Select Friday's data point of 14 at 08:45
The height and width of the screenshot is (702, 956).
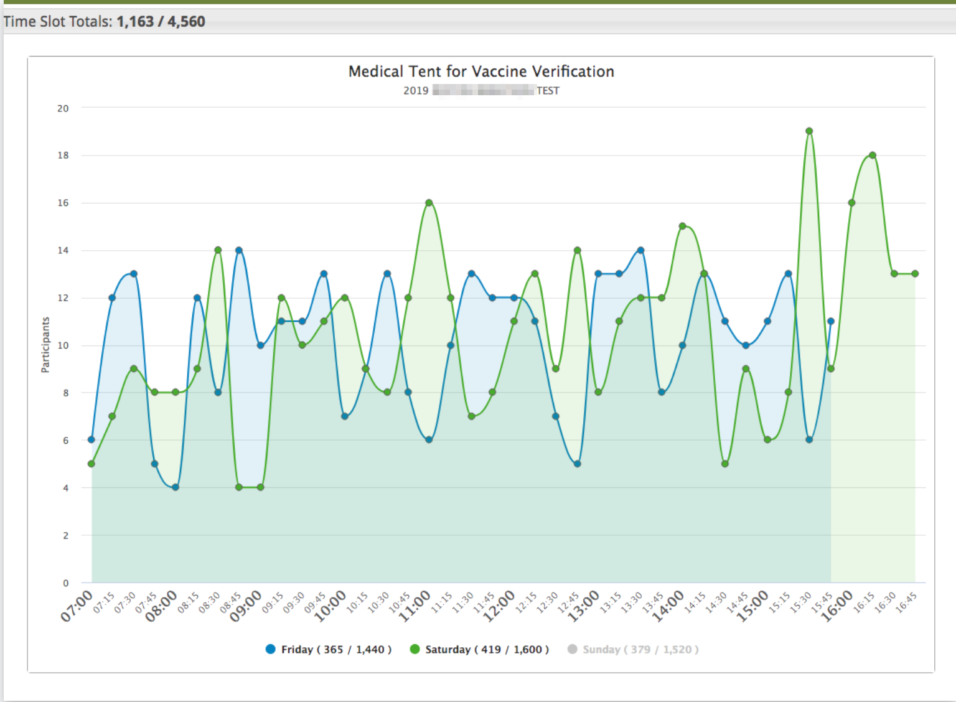click(x=239, y=250)
